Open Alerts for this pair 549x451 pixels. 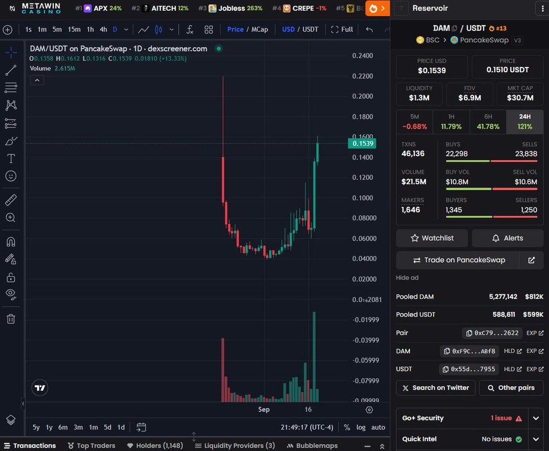tap(507, 238)
